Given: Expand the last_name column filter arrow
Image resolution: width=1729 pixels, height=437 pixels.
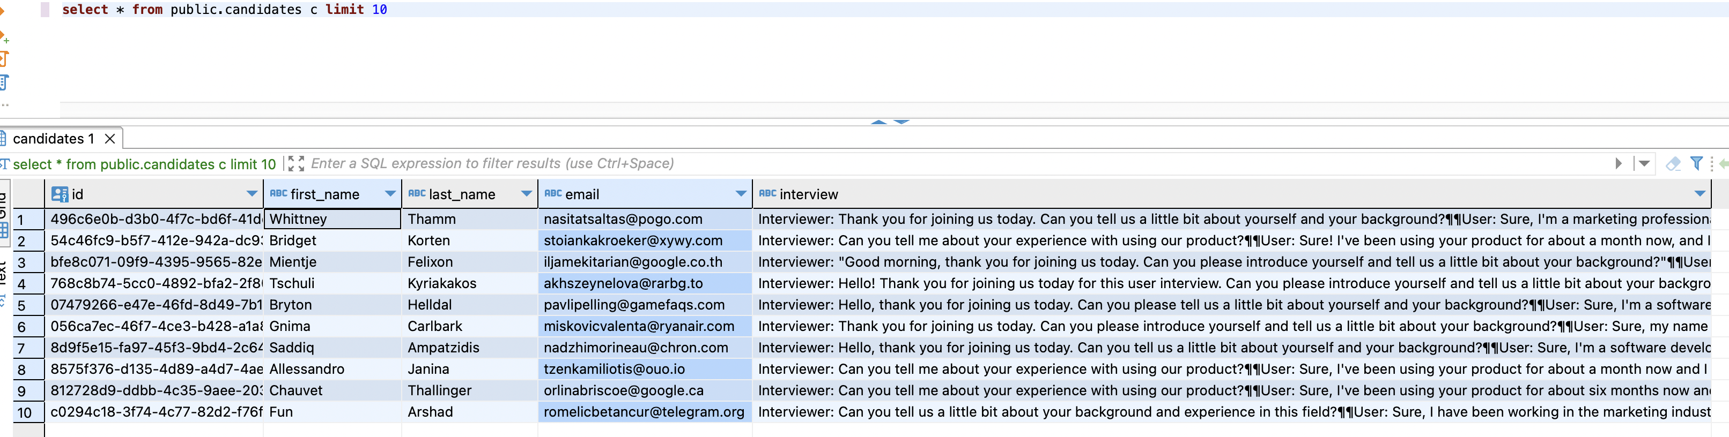Looking at the screenshot, I should point(527,194).
